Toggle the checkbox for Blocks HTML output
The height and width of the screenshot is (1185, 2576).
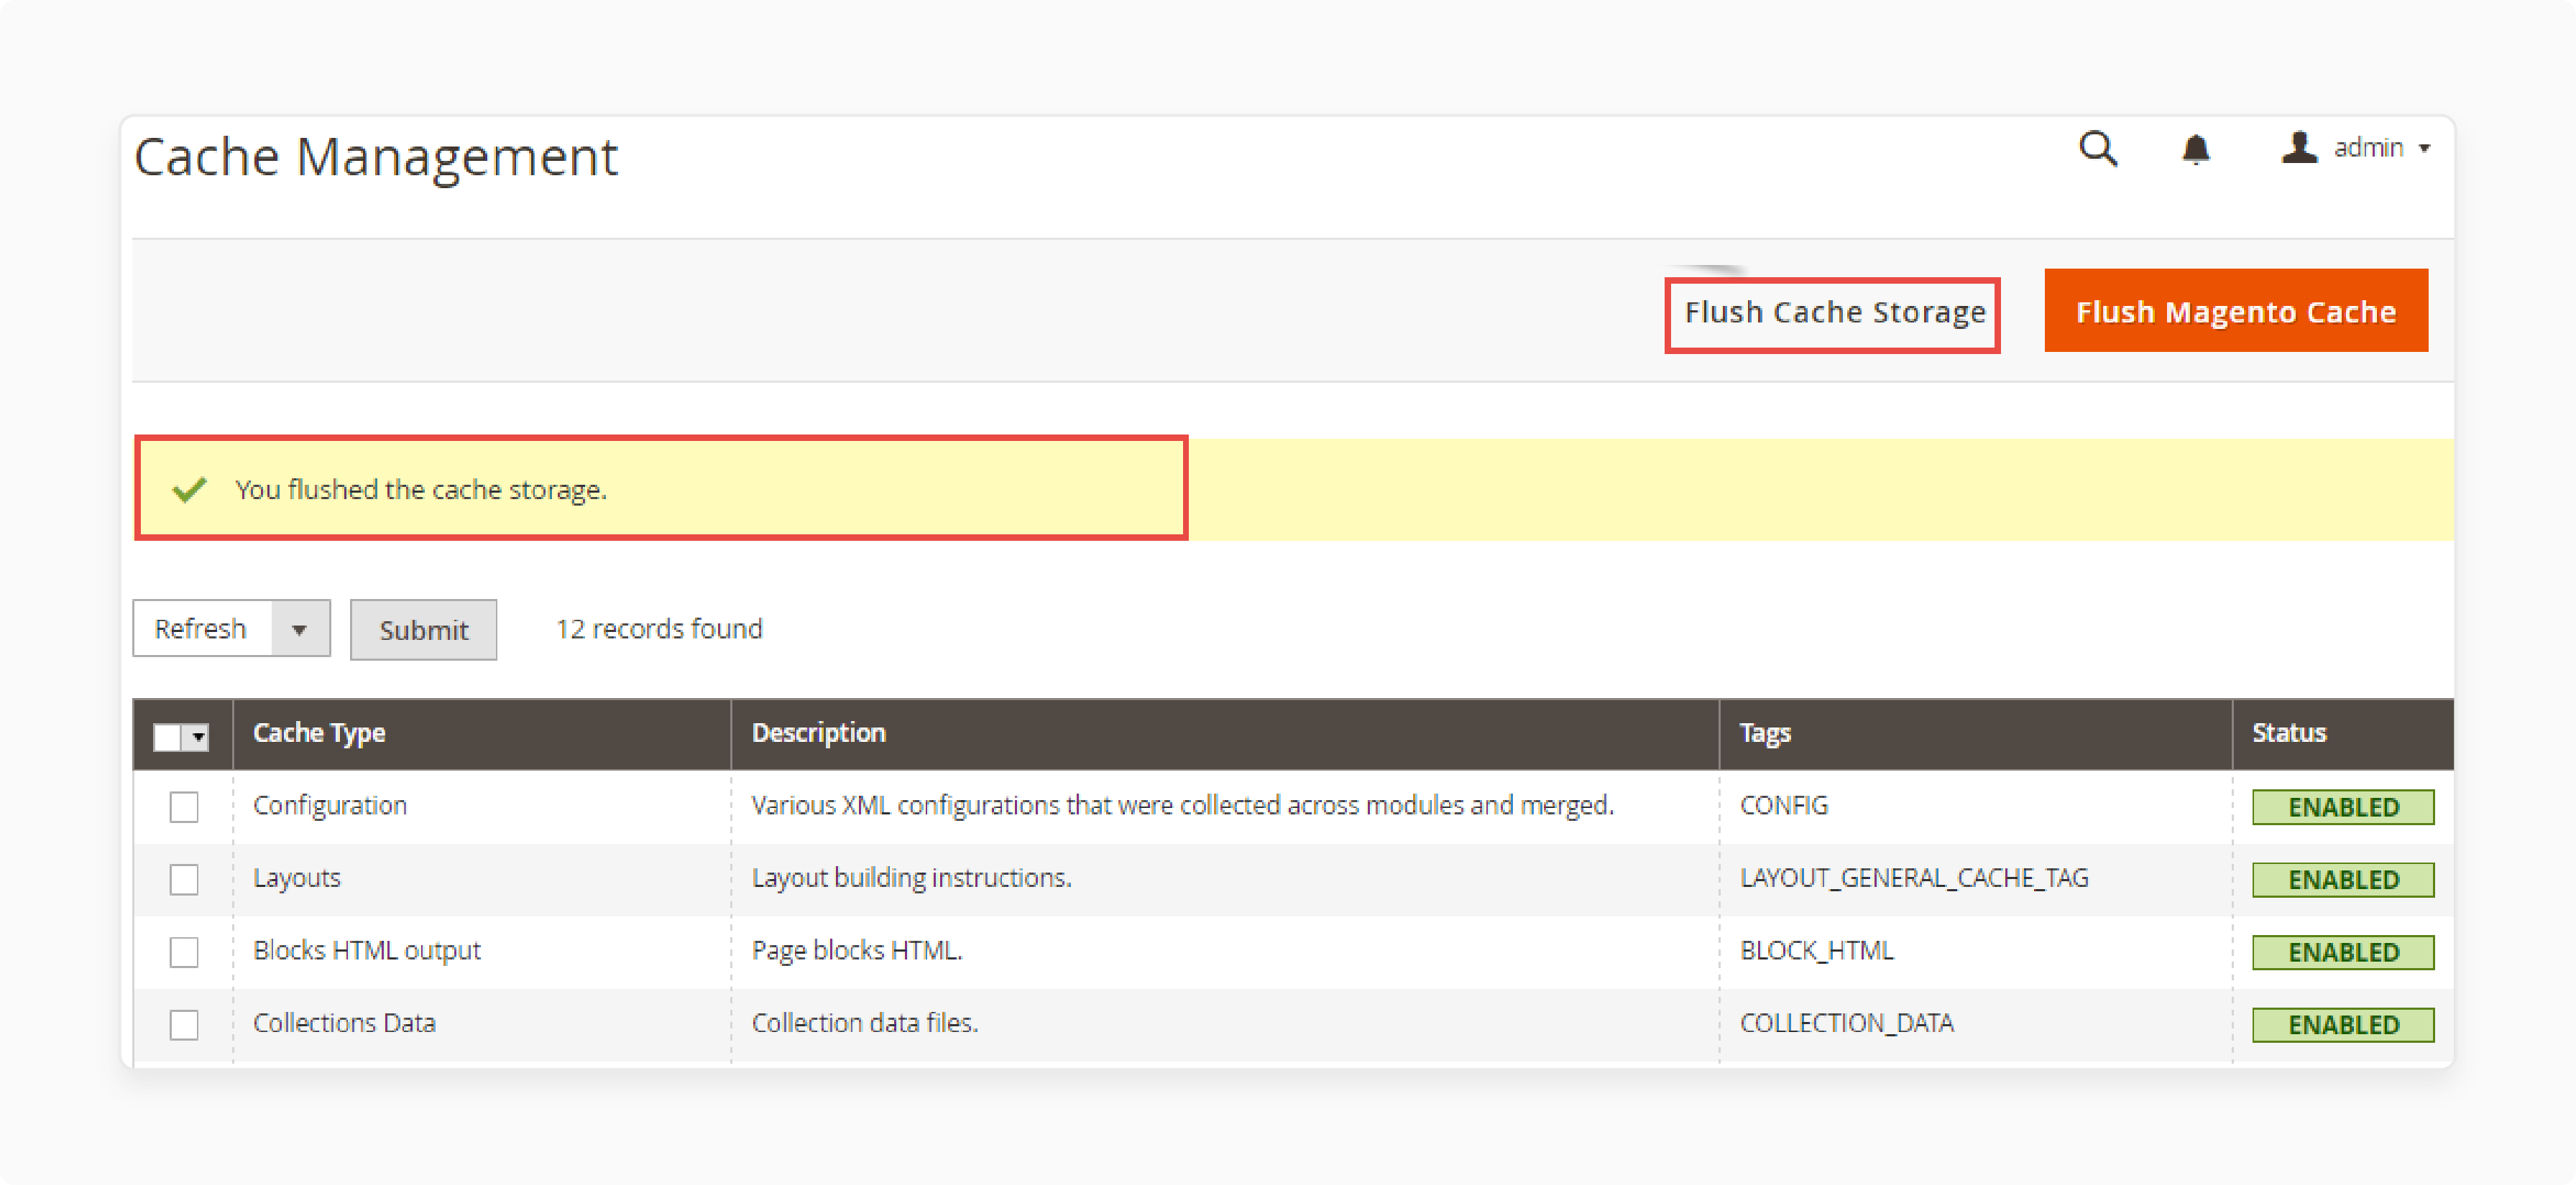click(x=185, y=950)
